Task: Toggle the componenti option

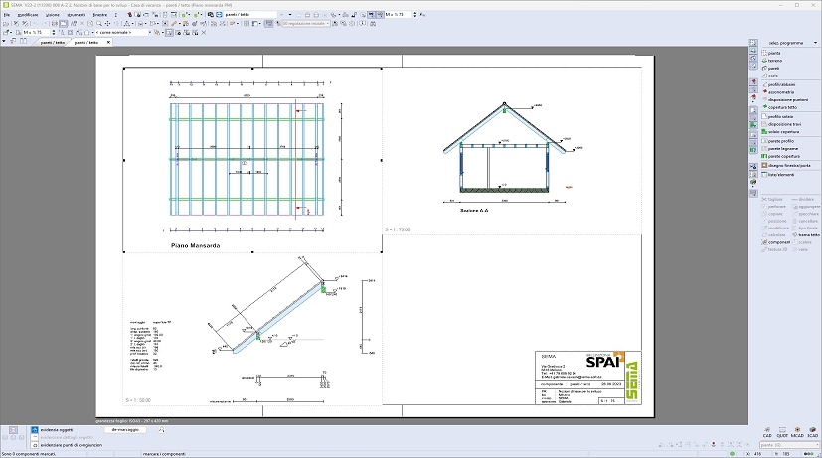Action: (778, 241)
